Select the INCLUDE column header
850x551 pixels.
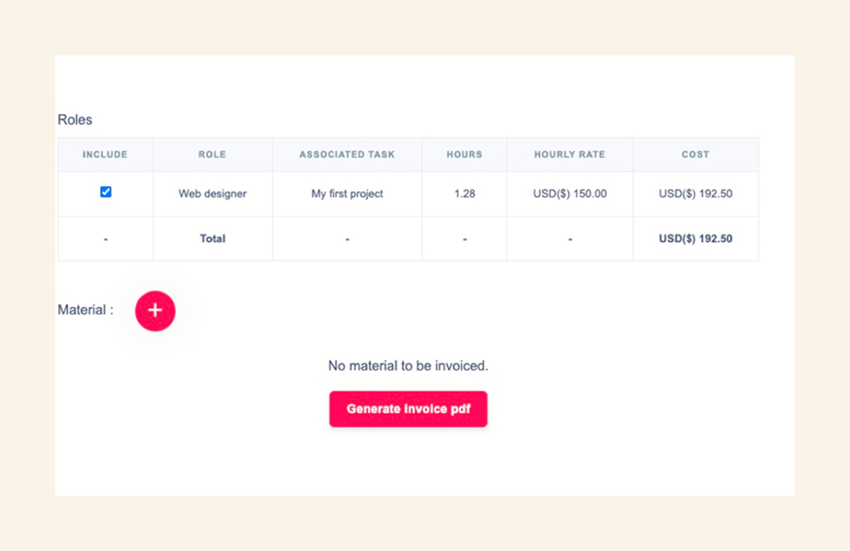point(105,154)
